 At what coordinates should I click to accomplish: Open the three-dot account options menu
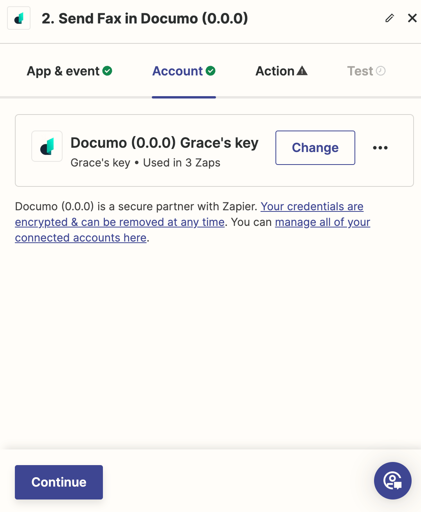(380, 148)
